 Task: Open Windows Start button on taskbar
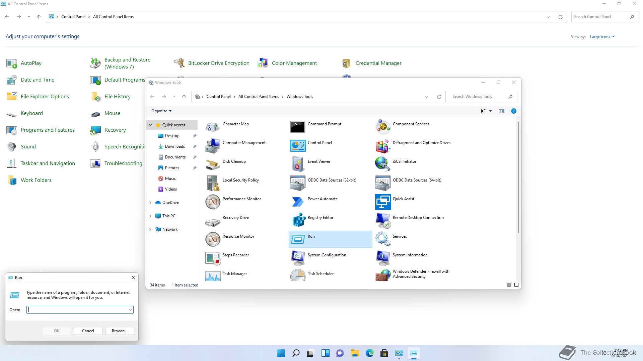281,353
